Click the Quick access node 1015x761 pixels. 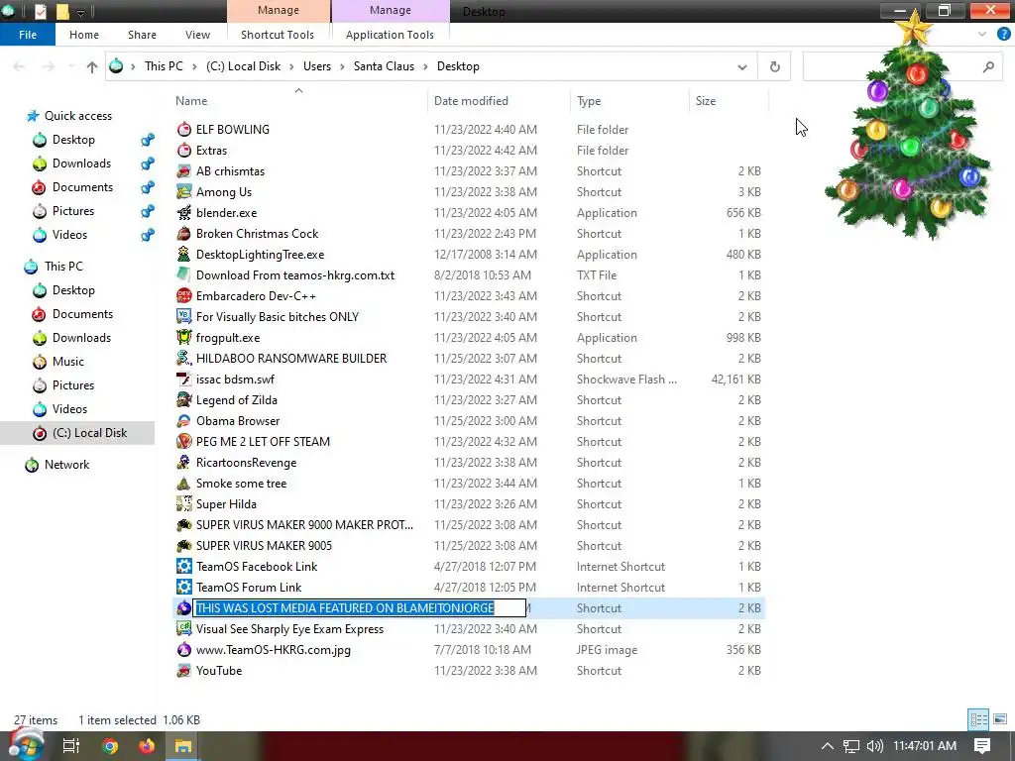point(77,116)
